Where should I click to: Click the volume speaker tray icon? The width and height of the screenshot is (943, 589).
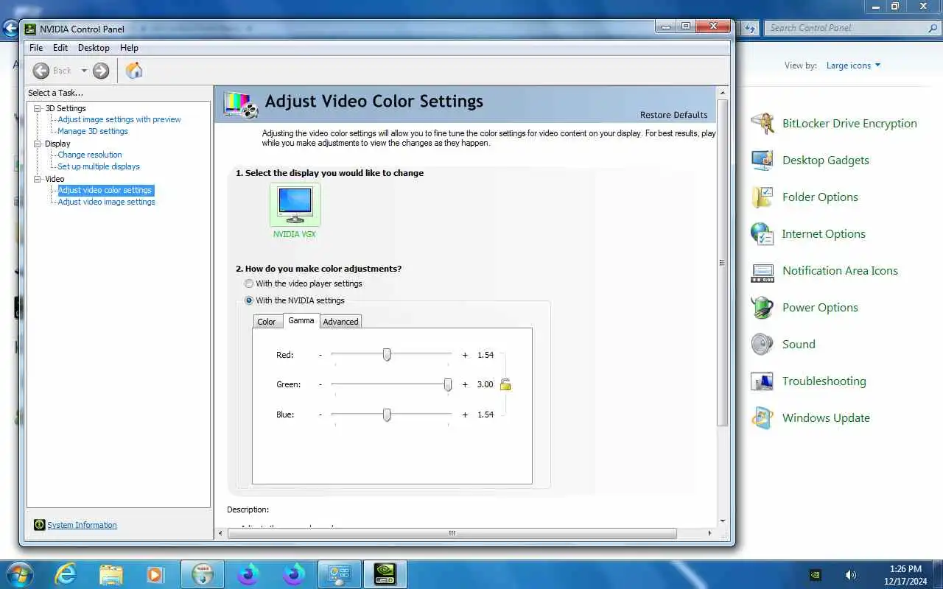[850, 575]
